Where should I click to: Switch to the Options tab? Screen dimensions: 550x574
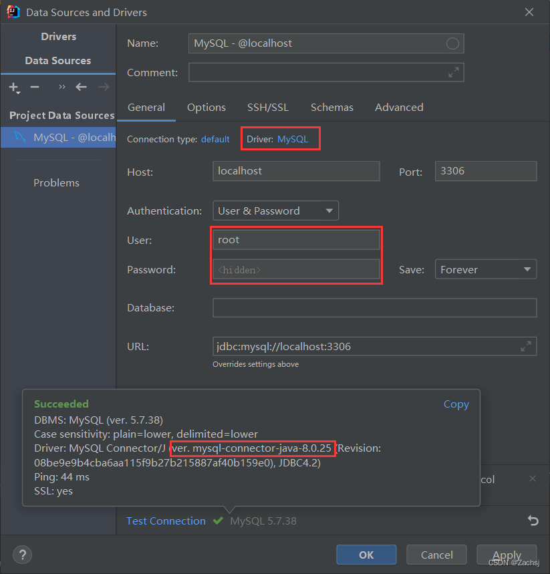click(x=206, y=108)
